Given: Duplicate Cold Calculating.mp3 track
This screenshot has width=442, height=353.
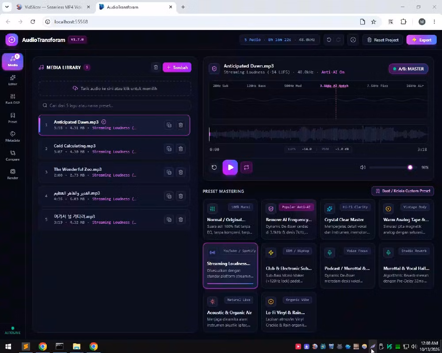Looking at the screenshot, I should click(169, 149).
